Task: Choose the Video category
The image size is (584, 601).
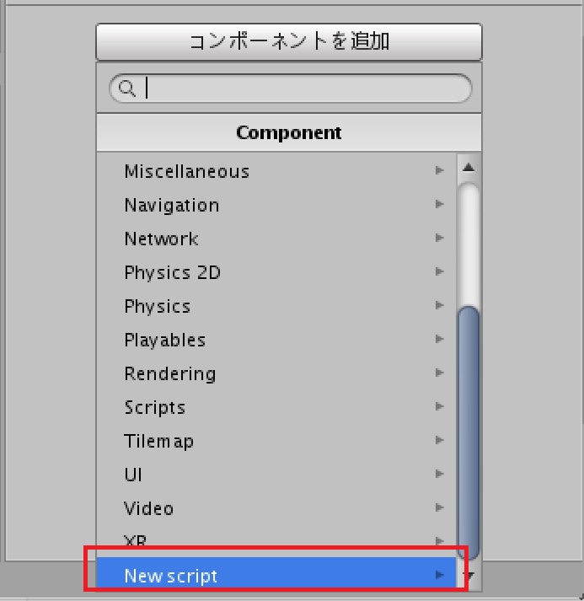Action: 149,508
